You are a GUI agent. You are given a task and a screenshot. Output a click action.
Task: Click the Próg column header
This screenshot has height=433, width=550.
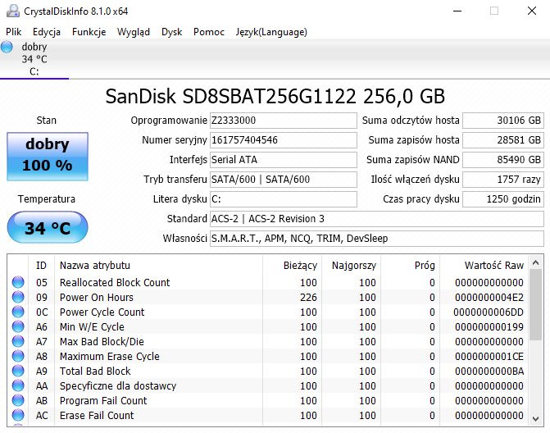pyautogui.click(x=410, y=265)
